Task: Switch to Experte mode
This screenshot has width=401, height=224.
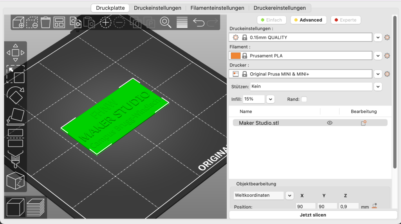Action: (345, 20)
